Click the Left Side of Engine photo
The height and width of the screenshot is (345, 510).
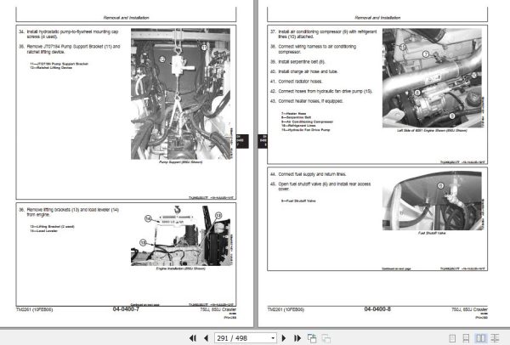tap(432, 78)
